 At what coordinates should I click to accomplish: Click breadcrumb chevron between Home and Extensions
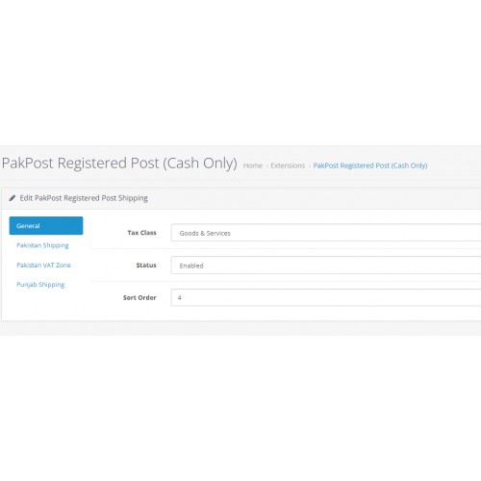coord(266,166)
